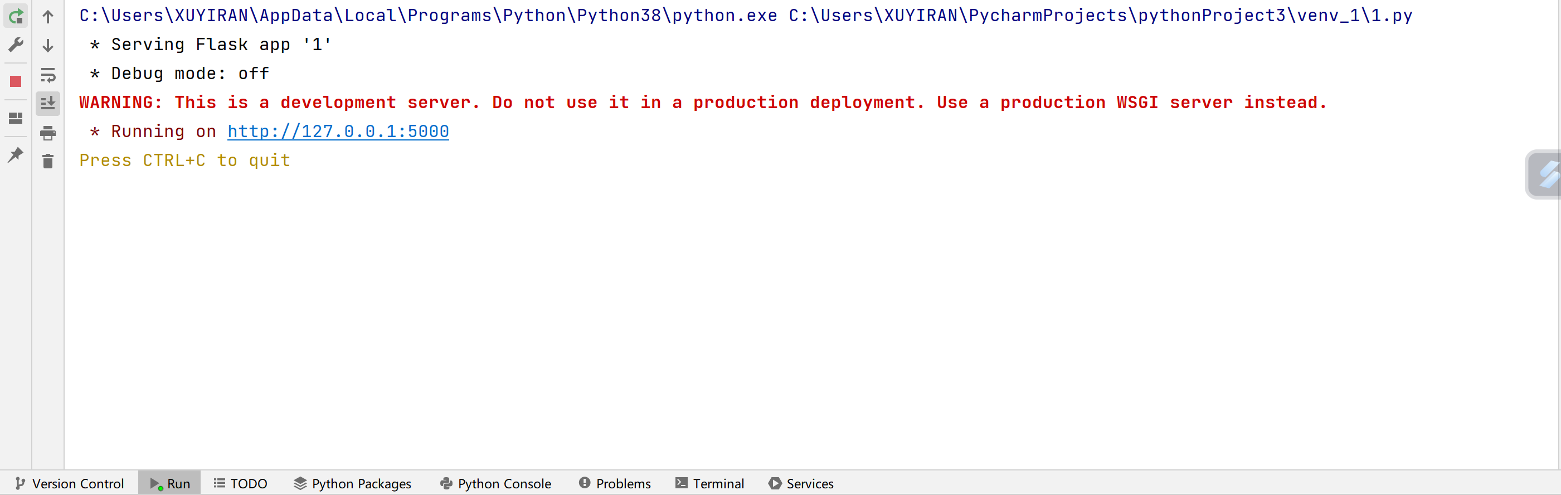
Task: Jump down the stack trace with the down arrow
Action: (x=48, y=46)
